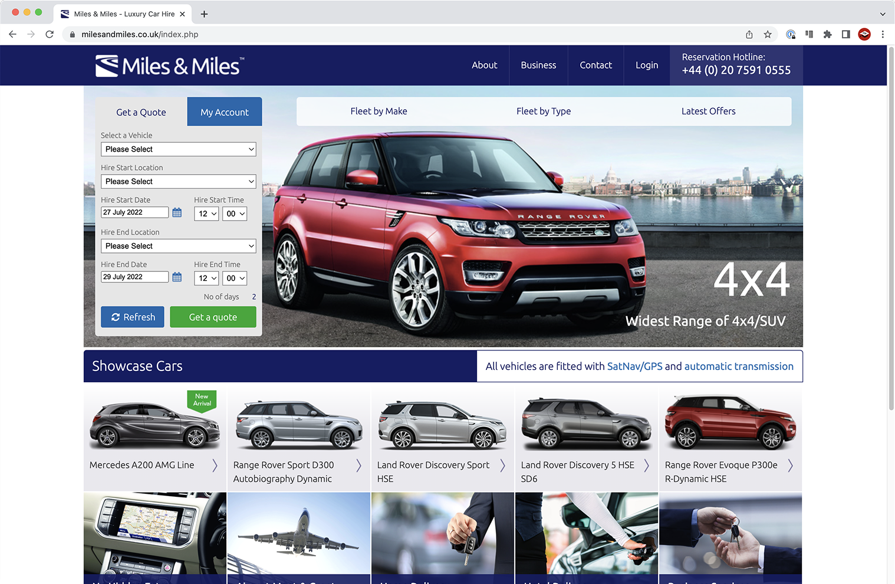Click the arrow beside Mercedes A200 AMG Line
Screen dimensions: 895x584
pyautogui.click(x=215, y=465)
